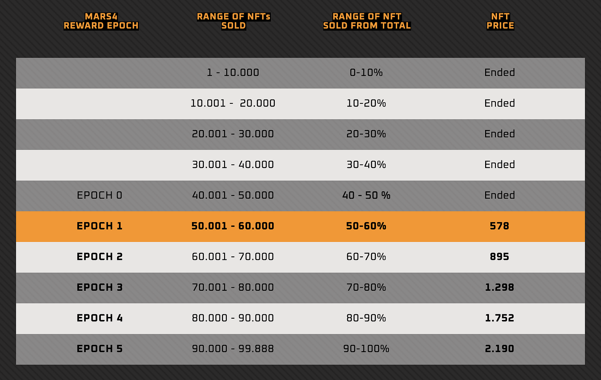Click the MARS4 REWARD EPOCH column header
This screenshot has width=601, height=380.
101,21
